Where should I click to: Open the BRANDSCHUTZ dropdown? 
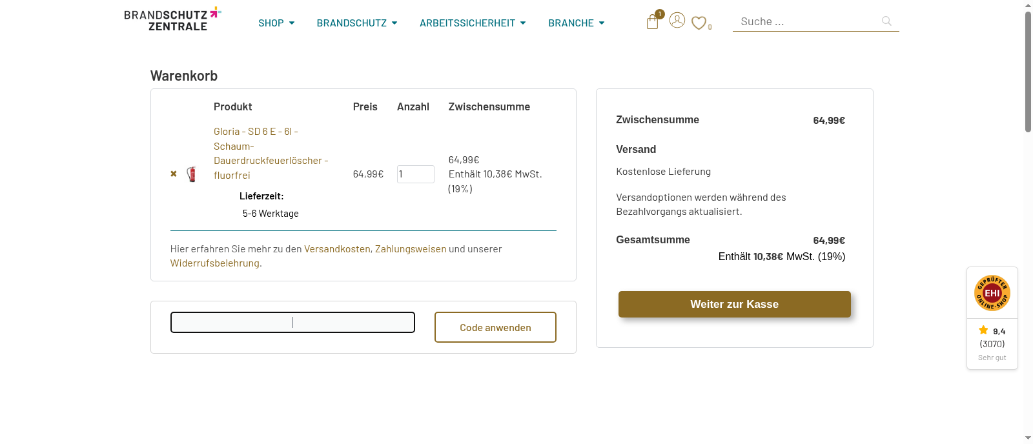click(357, 23)
